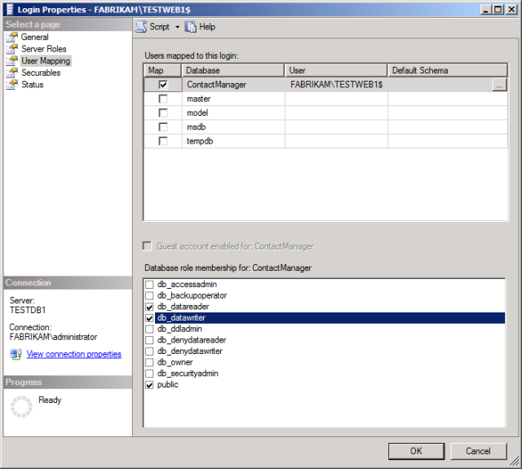Toggle the db_datareader role membership

[x=149, y=307]
